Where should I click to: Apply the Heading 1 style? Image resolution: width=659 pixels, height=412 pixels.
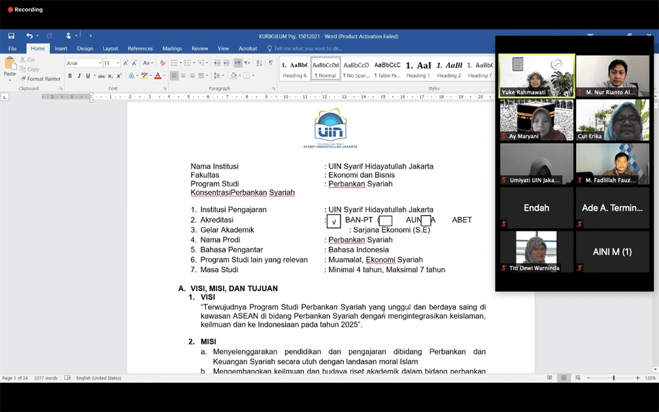coord(418,69)
